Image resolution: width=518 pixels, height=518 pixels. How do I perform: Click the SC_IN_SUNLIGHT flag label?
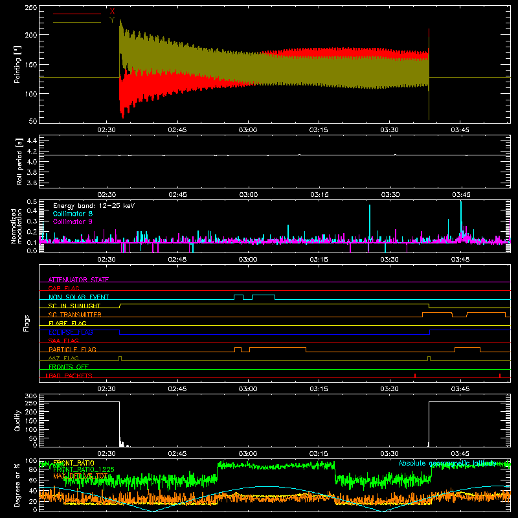click(x=74, y=306)
